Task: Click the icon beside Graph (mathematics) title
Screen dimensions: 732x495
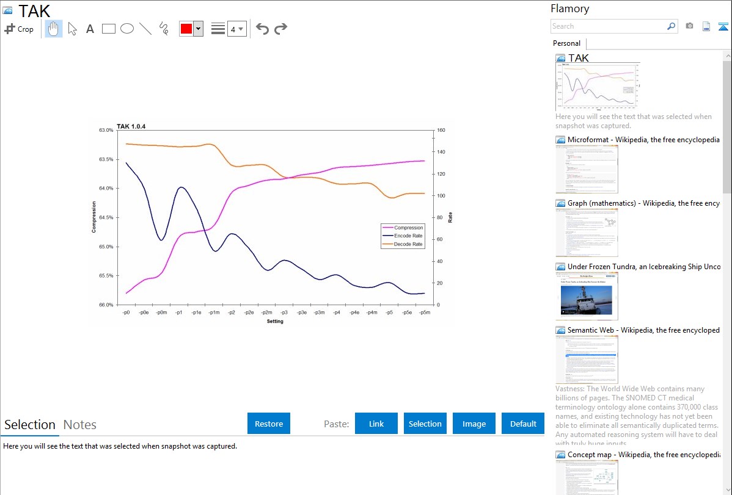Action: point(561,203)
